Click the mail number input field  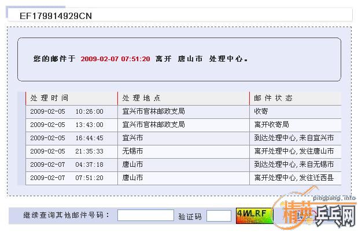pos(145,215)
